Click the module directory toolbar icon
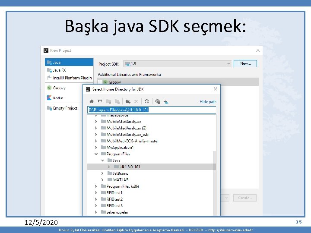The height and width of the screenshot is (233, 311). 117,102
